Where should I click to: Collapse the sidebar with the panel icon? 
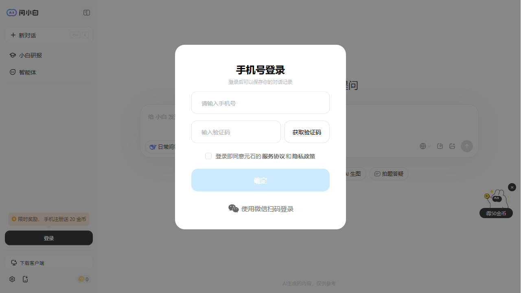(87, 13)
